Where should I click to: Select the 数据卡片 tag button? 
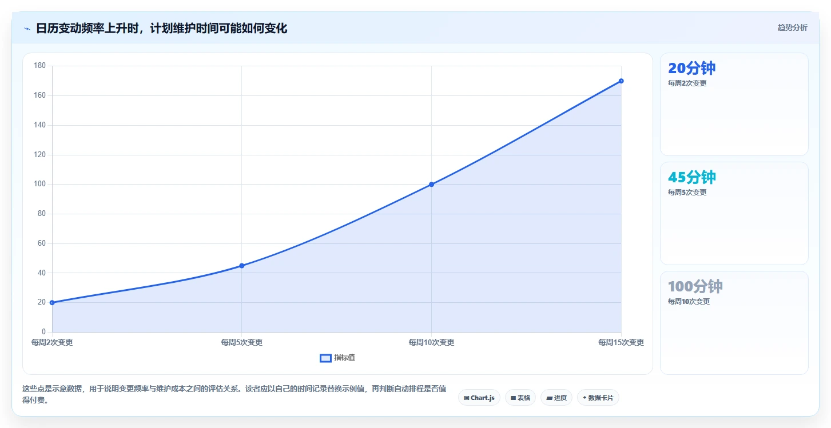click(598, 398)
